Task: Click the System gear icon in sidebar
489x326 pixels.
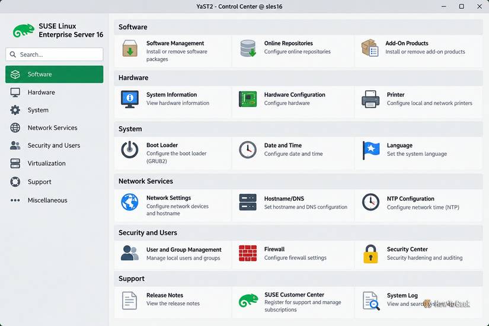Action: (15, 110)
